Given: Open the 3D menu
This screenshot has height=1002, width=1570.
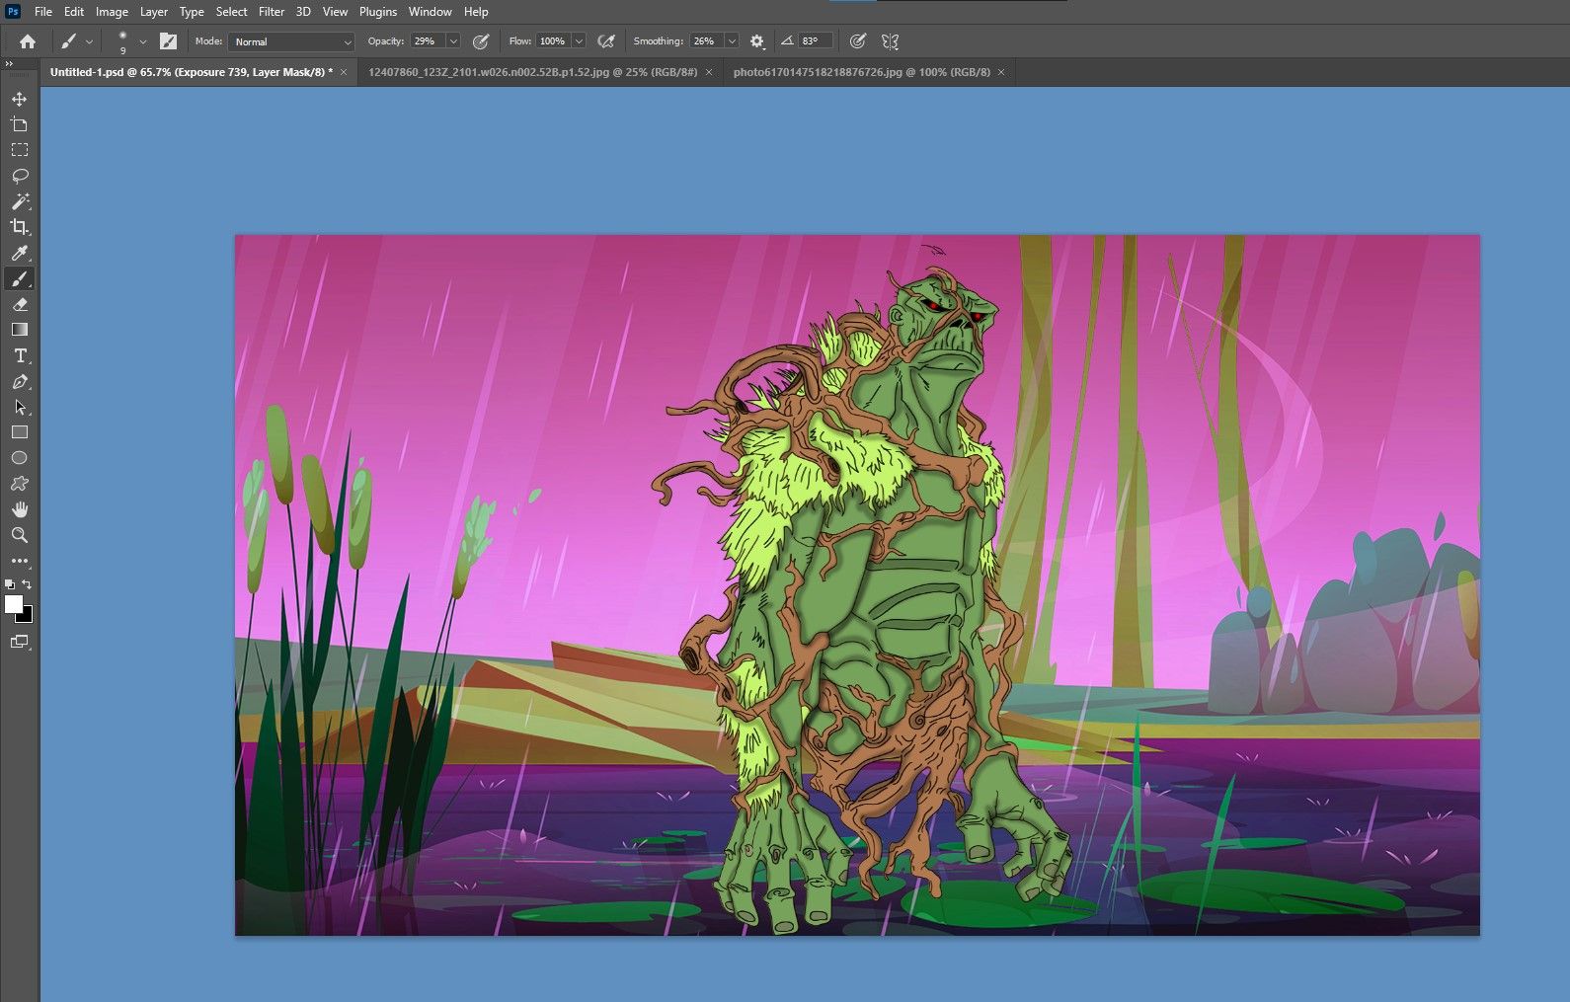Looking at the screenshot, I should (x=303, y=12).
